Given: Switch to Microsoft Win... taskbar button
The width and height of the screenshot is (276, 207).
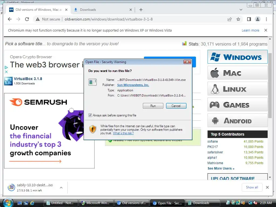Looking at the screenshot, I should click(x=96, y=203).
